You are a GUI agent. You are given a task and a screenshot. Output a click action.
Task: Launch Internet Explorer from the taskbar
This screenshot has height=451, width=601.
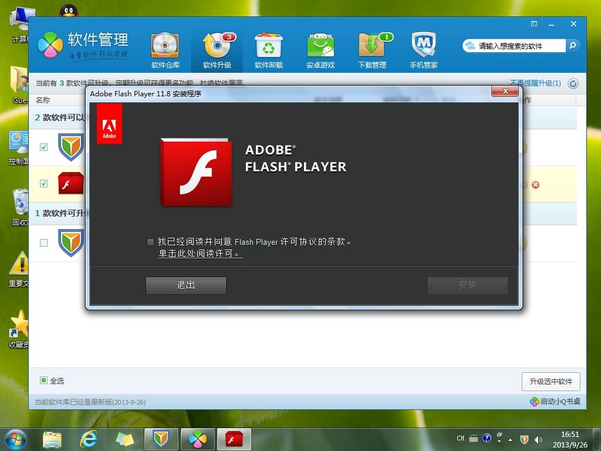(89, 439)
